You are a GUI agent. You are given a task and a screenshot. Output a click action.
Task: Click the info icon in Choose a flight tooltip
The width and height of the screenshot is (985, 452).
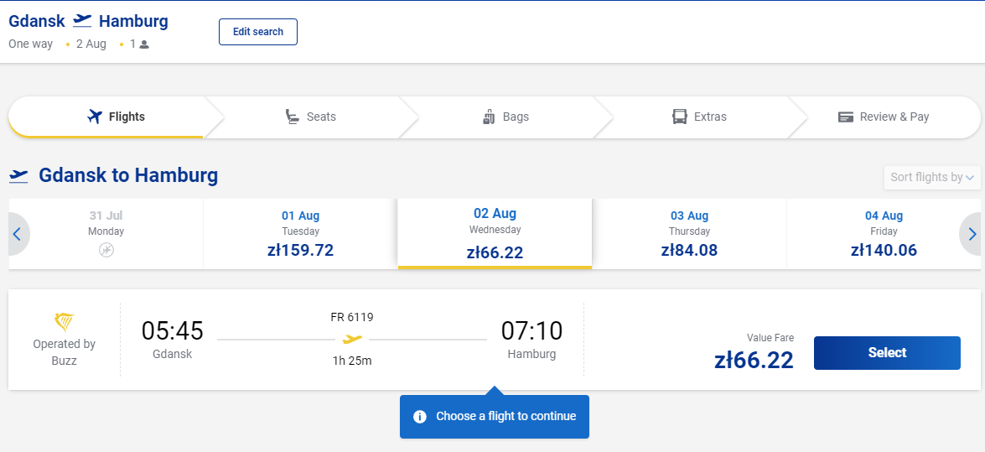point(420,417)
